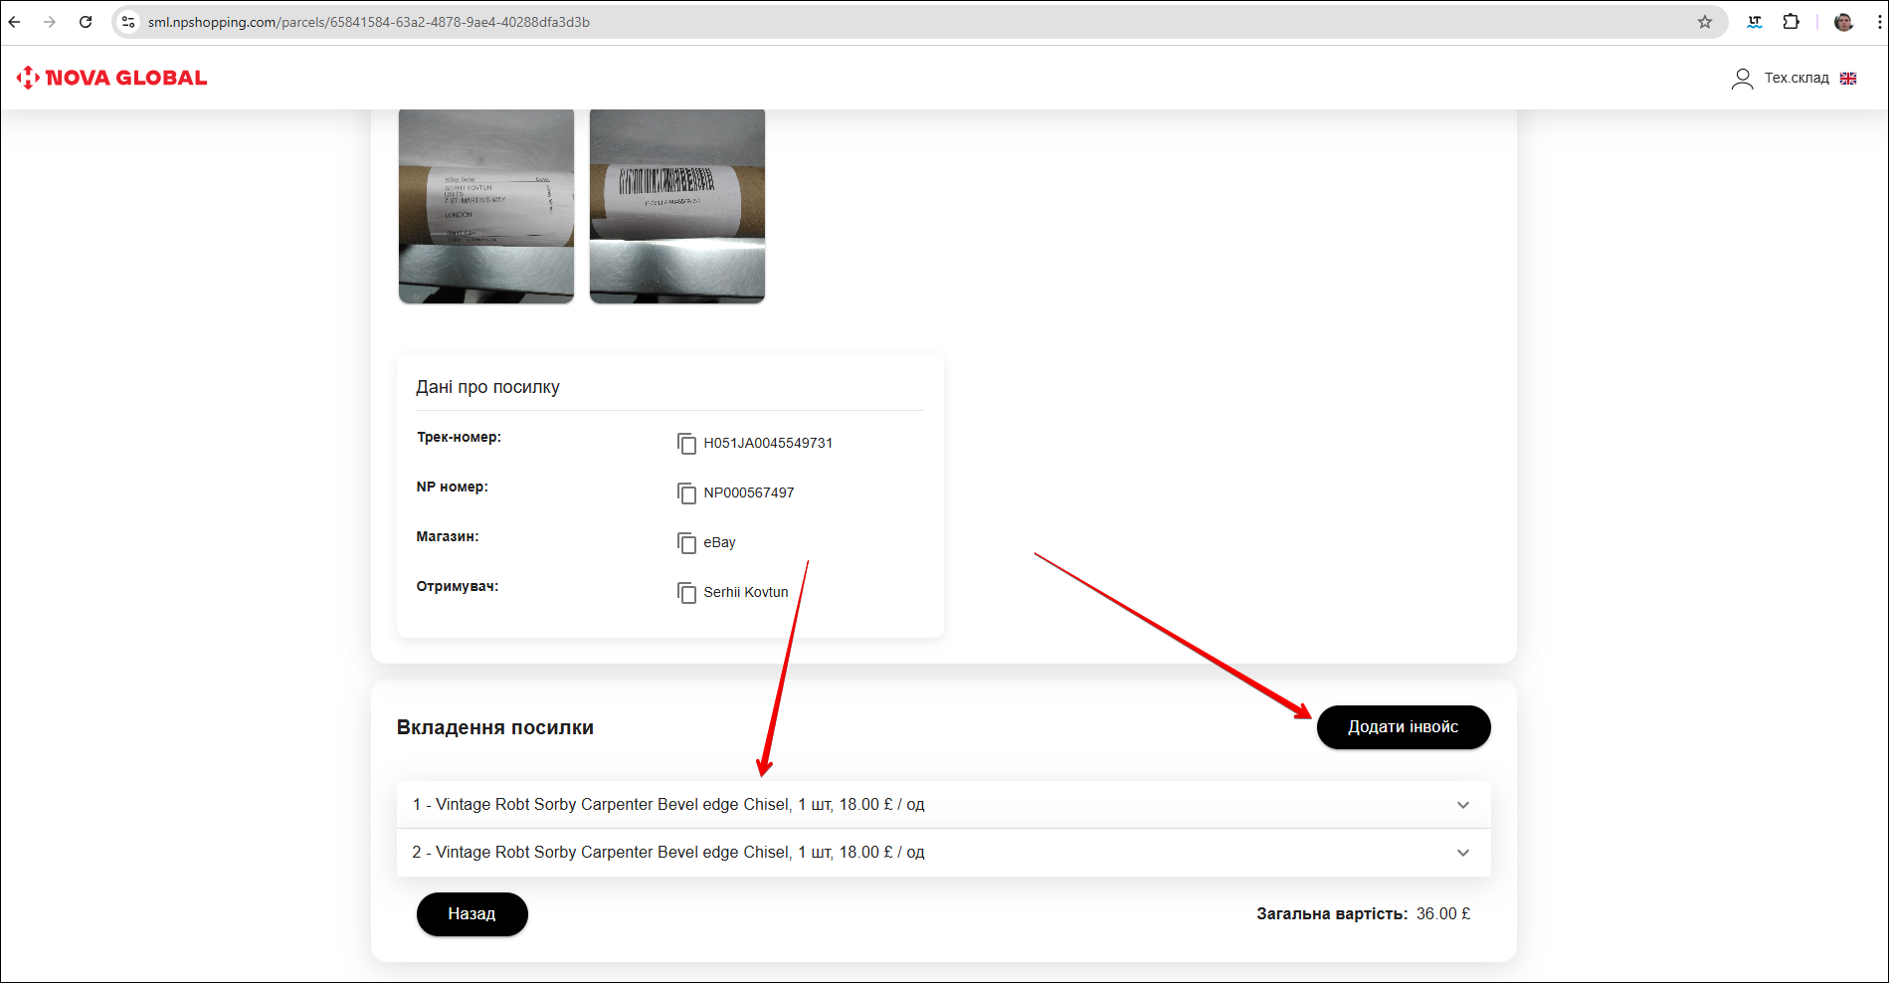
Task: Open the Chrome profile avatar
Action: click(1843, 22)
